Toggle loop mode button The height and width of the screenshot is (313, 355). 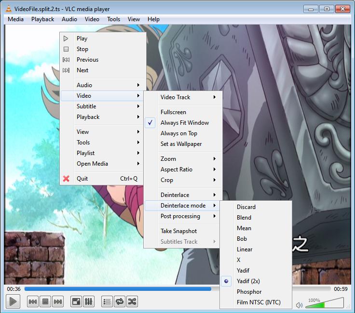pyautogui.click(x=120, y=301)
